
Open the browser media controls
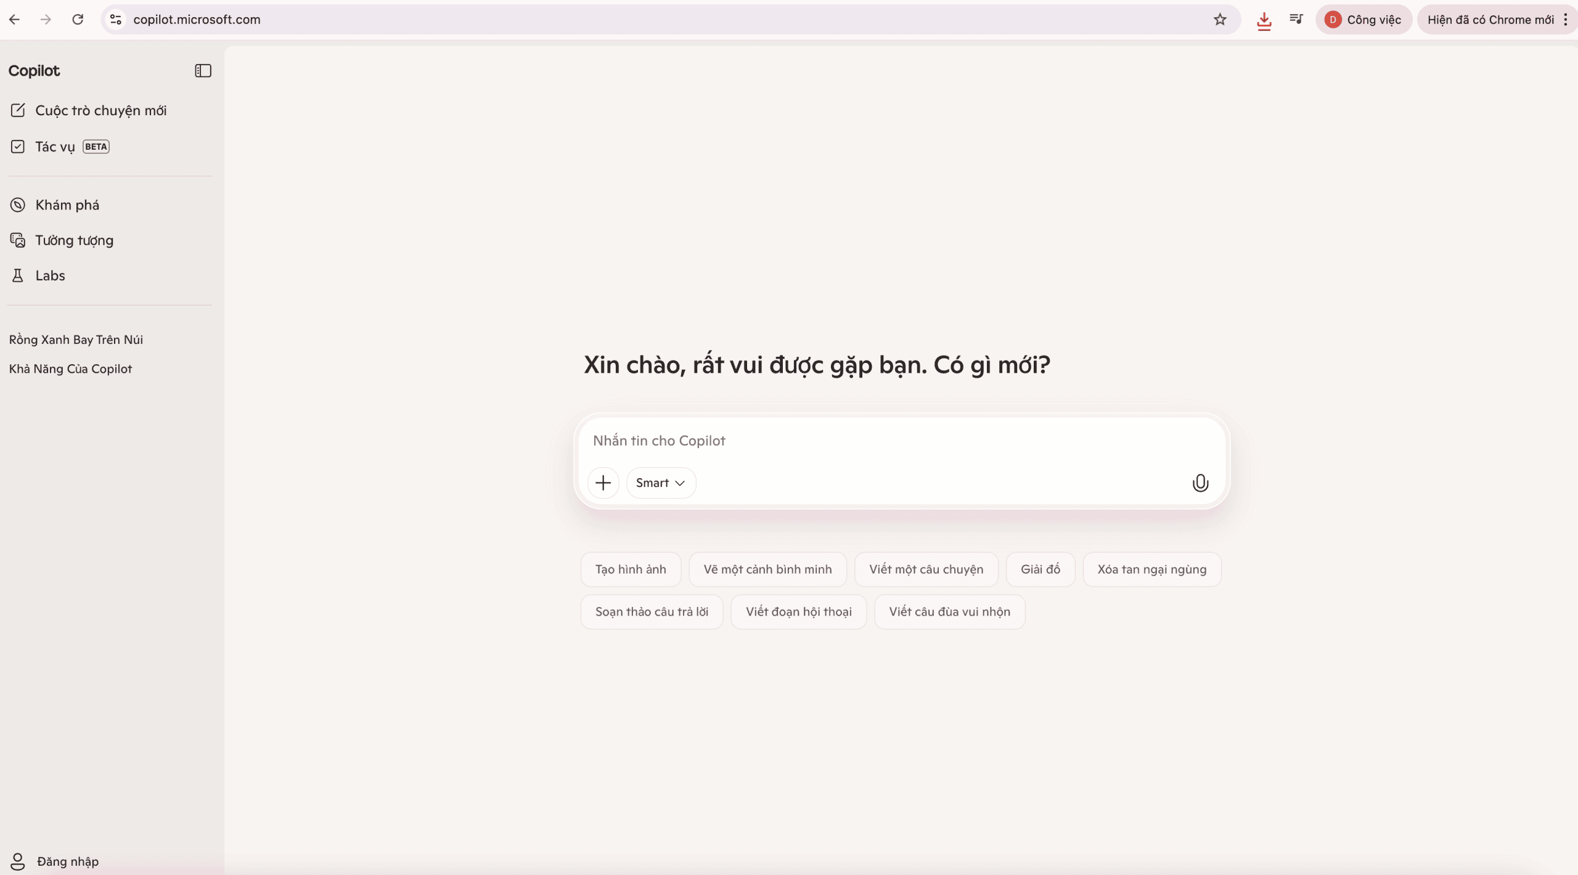(x=1296, y=19)
